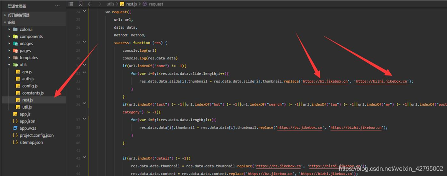Click the colorui folder icon
The width and height of the screenshot is (447, 176).
pos(15,29)
